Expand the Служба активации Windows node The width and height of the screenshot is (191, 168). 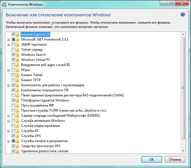pyautogui.click(x=8, y=121)
